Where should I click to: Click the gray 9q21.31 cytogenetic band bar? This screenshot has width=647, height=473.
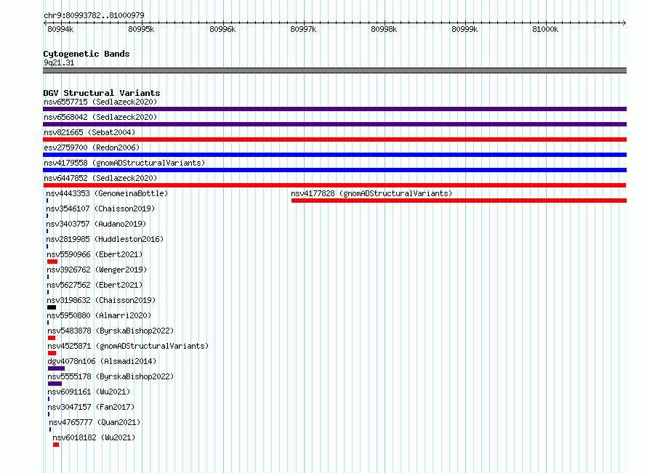[x=334, y=70]
